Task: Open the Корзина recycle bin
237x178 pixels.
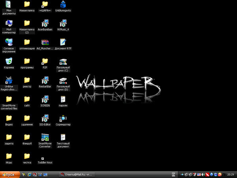Action: 9,63
